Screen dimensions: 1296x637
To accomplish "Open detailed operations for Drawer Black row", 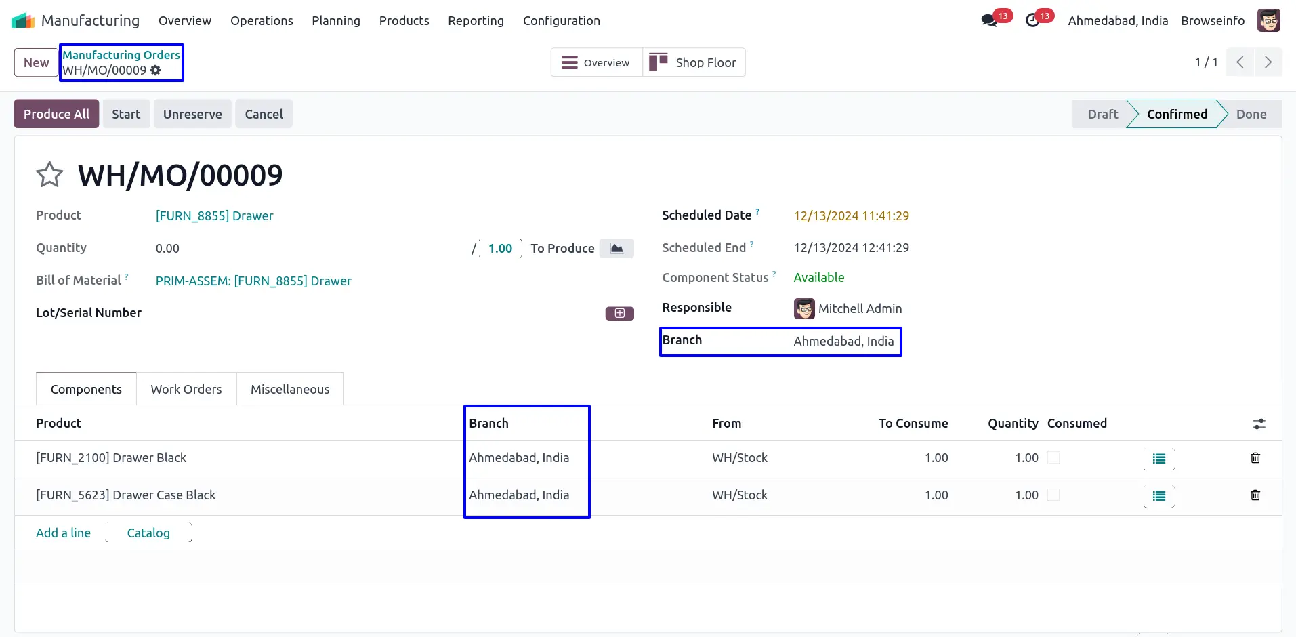I will coord(1158,459).
